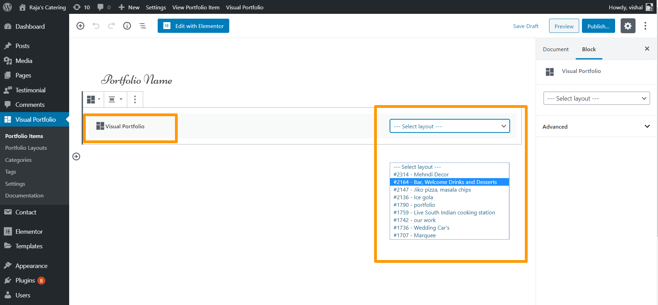Select #2164 - Bar, Welcome Drinks and Desserts
The image size is (658, 305).
click(x=449, y=182)
